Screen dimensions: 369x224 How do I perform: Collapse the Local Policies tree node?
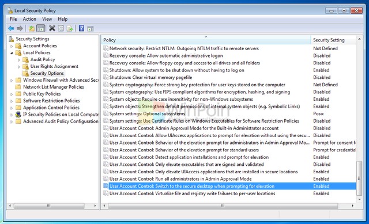pos(12,53)
